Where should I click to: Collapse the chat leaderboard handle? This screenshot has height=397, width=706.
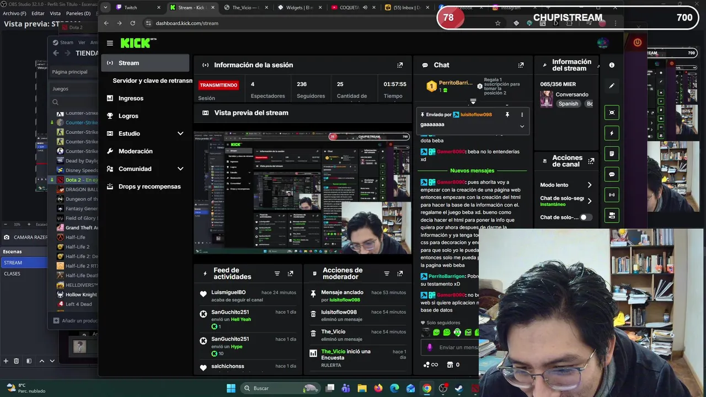pos(473,102)
